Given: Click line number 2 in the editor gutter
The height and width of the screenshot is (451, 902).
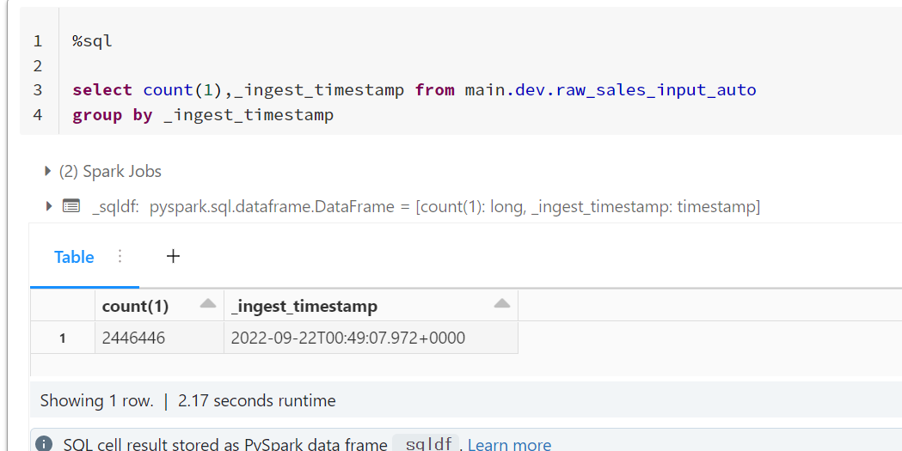Looking at the screenshot, I should (38, 66).
